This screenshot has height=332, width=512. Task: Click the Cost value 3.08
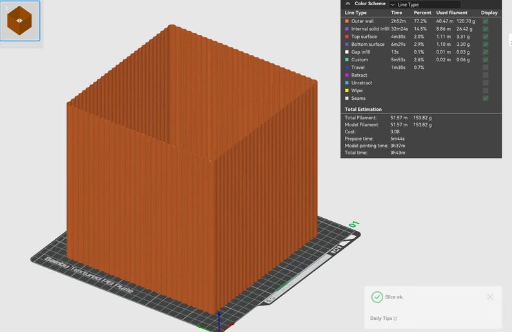tap(395, 132)
